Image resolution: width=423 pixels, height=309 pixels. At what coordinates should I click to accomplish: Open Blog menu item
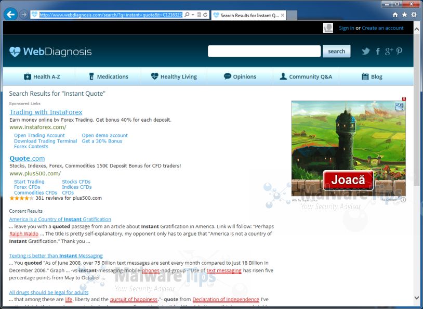coord(372,76)
